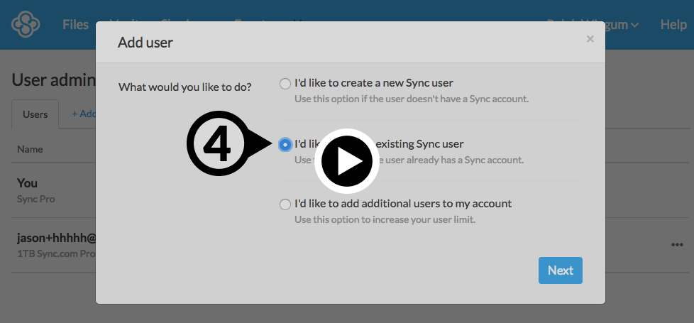This screenshot has width=694, height=323.
Task: Select the add additional users radio button
Action: pos(285,204)
